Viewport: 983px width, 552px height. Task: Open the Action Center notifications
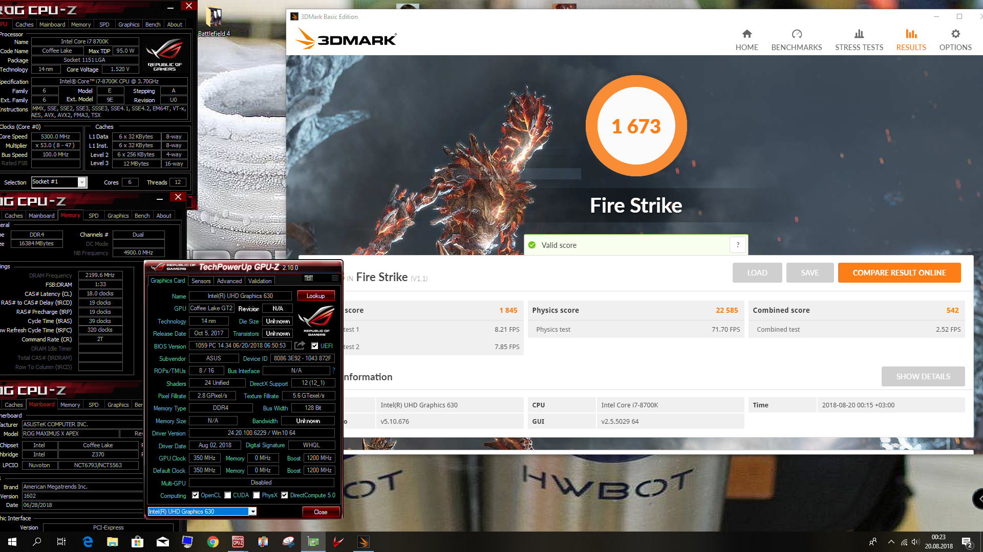coord(967,542)
